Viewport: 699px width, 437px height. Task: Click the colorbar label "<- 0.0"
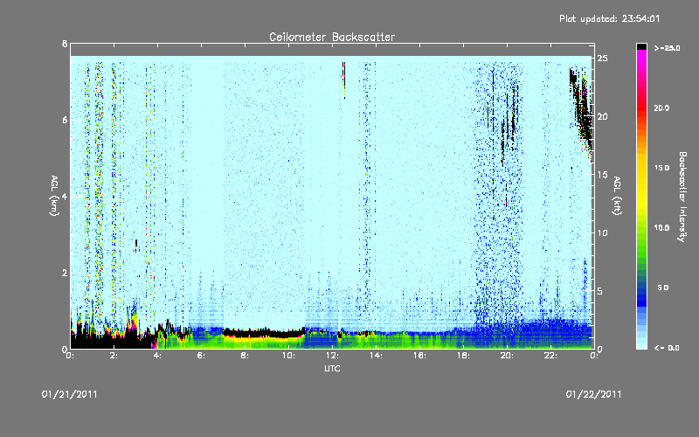point(667,348)
